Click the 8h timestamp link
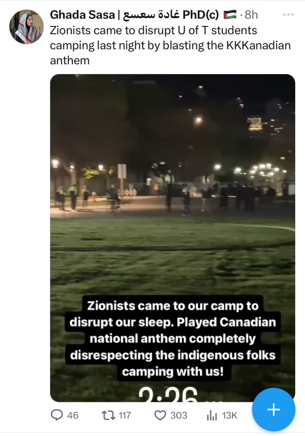 click(x=251, y=15)
